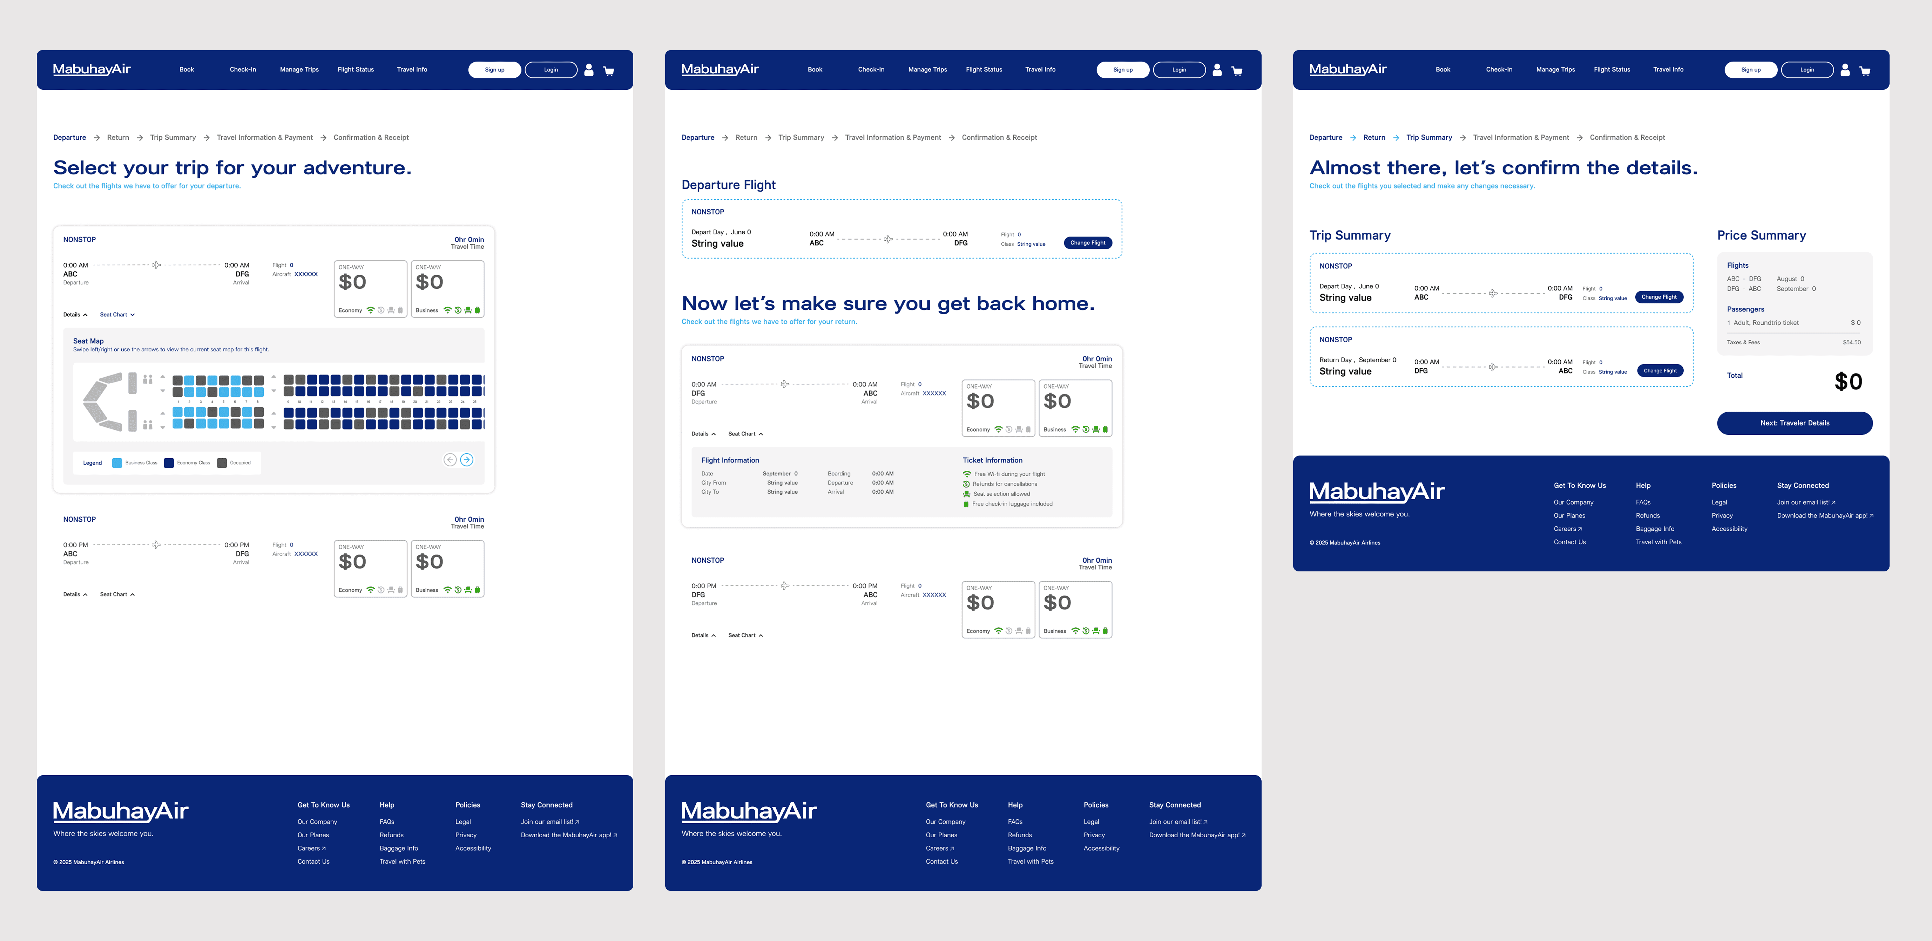Select the Economy fare card on the first departure flight
This screenshot has height=941, width=1932.
[370, 288]
